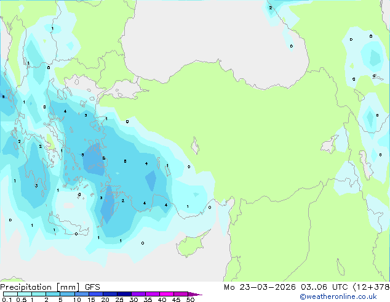Click the legend label '50'

(x=190, y=300)
